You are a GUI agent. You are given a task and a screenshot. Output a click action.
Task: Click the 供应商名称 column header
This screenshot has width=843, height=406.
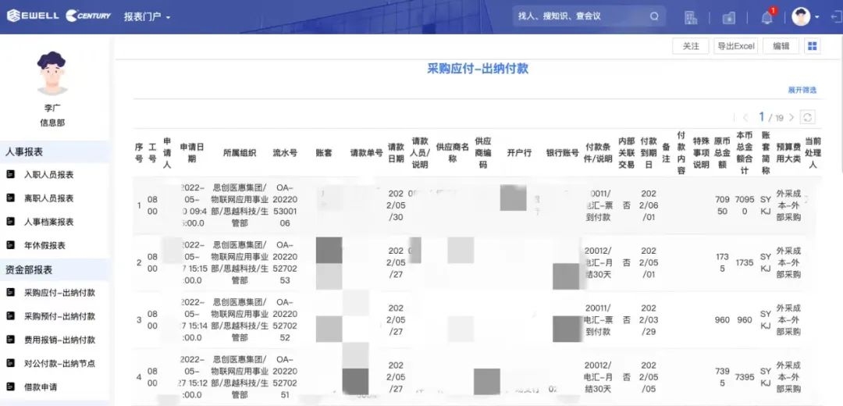click(453, 153)
